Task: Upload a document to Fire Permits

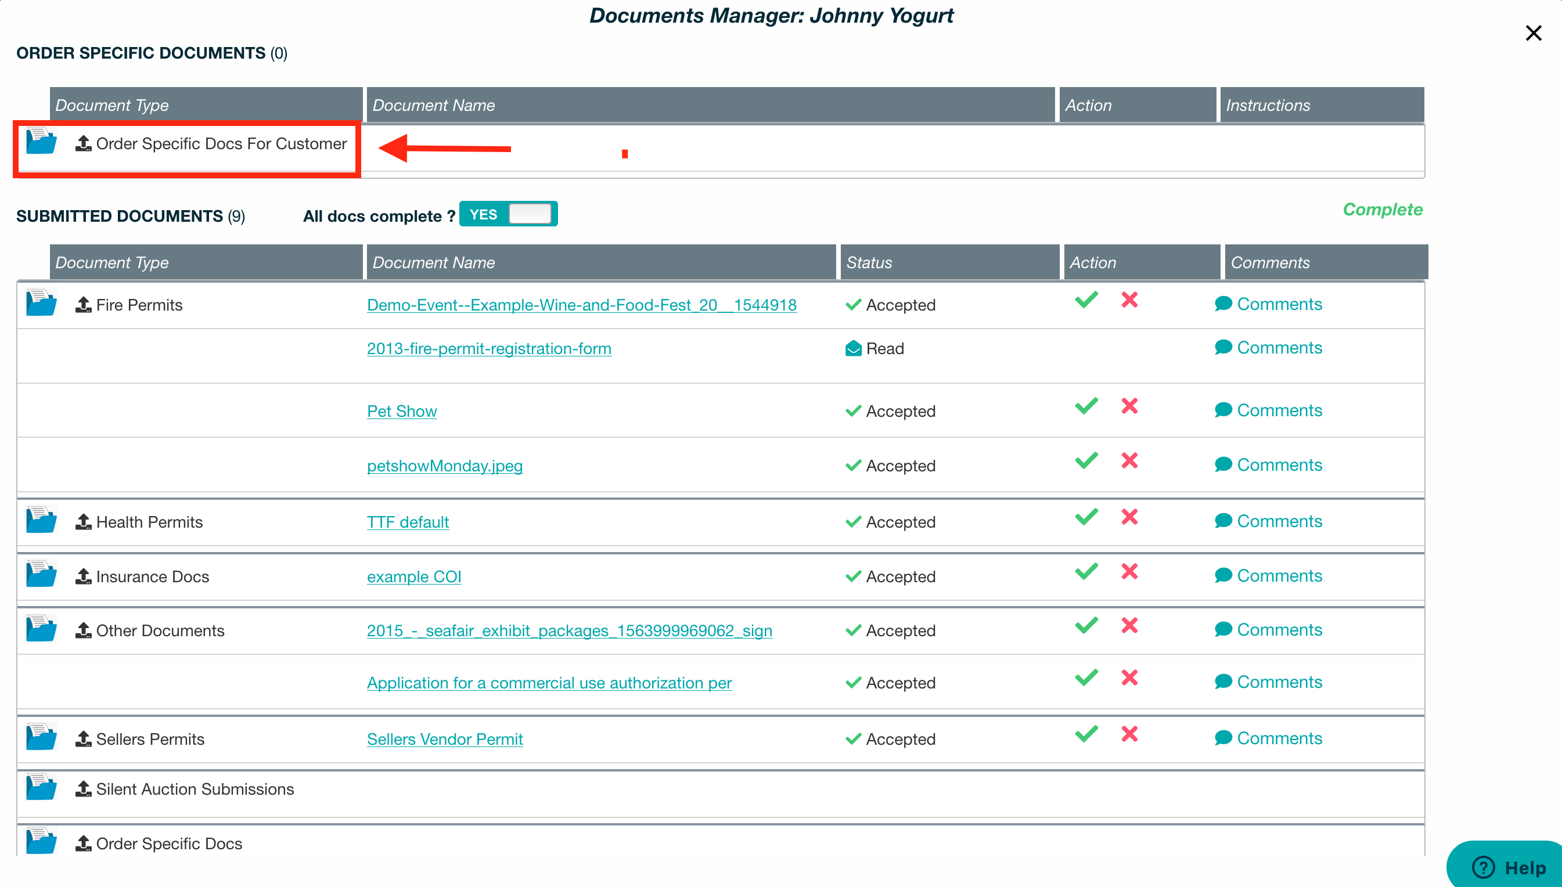Action: coord(84,305)
